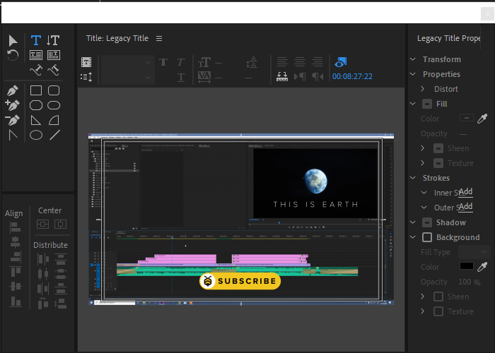495x353 pixels.
Task: Collapse the Strokes section
Action: pos(413,178)
